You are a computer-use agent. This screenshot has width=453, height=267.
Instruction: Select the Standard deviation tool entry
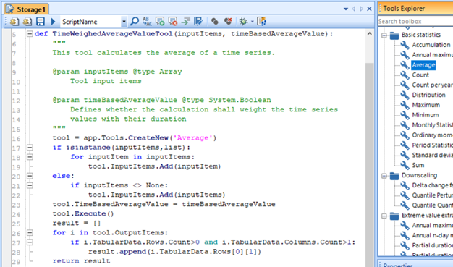coord(432,155)
